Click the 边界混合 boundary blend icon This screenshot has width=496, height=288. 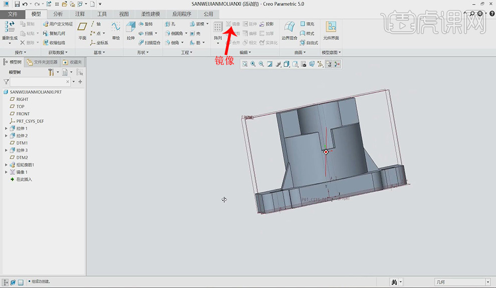point(289,27)
